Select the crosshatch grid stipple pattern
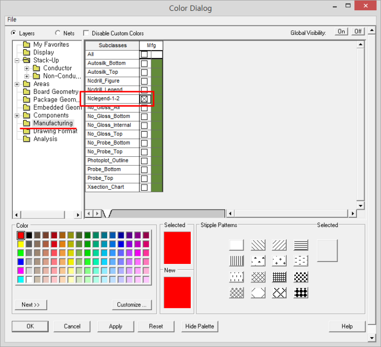The height and width of the screenshot is (347, 381). pyautogui.click(x=279, y=277)
